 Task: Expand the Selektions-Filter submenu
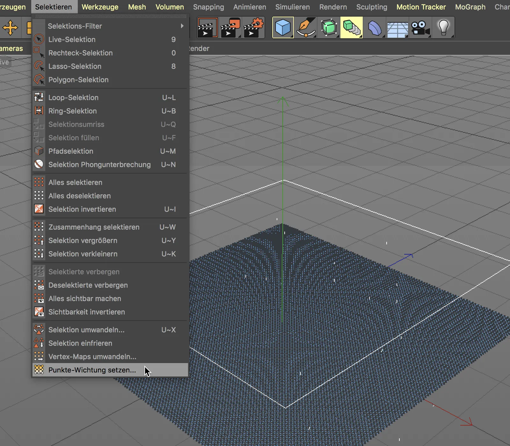(x=110, y=26)
